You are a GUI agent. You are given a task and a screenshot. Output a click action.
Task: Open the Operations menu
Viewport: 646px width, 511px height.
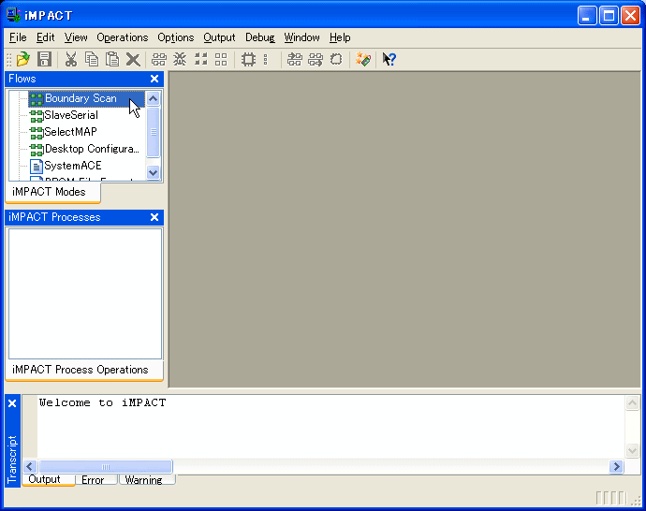[x=123, y=37]
